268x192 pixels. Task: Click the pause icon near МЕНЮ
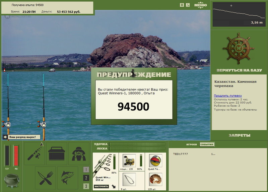coord(182,5)
